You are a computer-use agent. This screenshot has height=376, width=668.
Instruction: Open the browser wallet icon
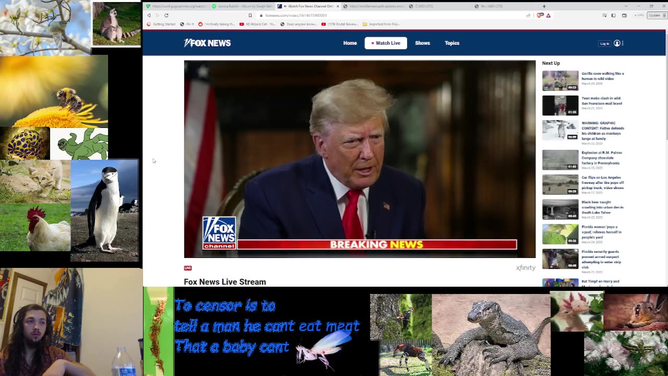point(624,15)
